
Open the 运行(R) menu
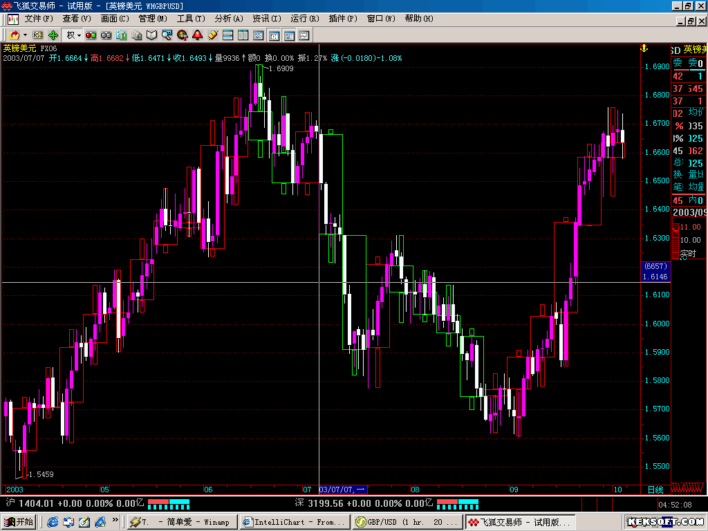pyautogui.click(x=305, y=19)
